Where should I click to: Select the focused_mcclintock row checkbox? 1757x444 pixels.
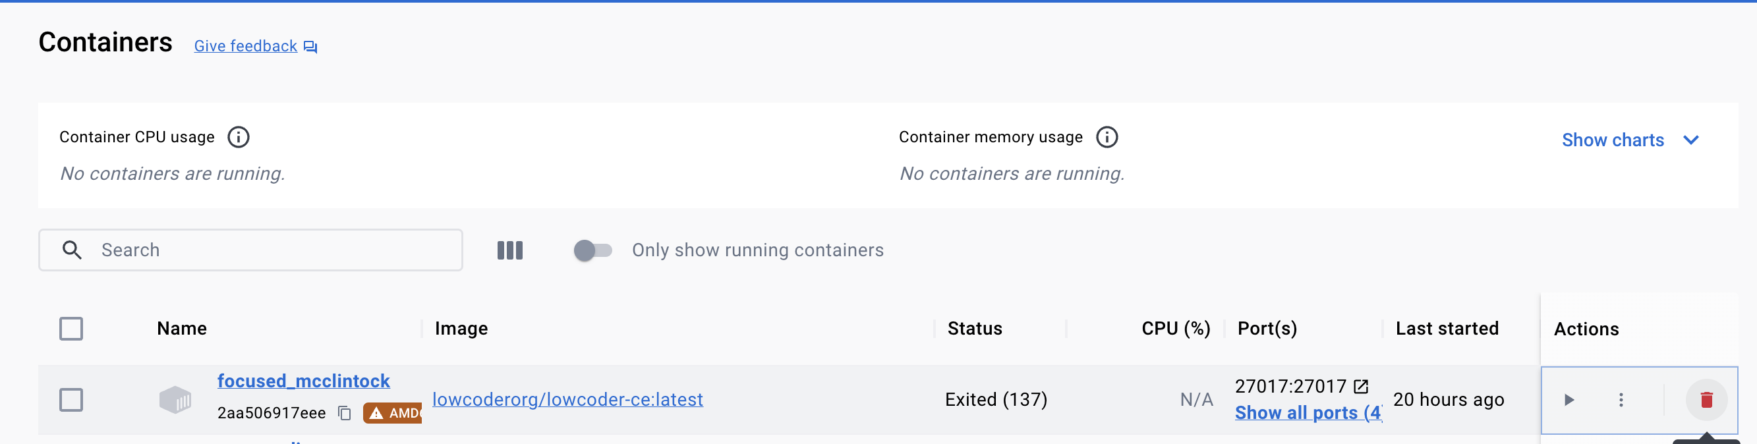tap(71, 400)
